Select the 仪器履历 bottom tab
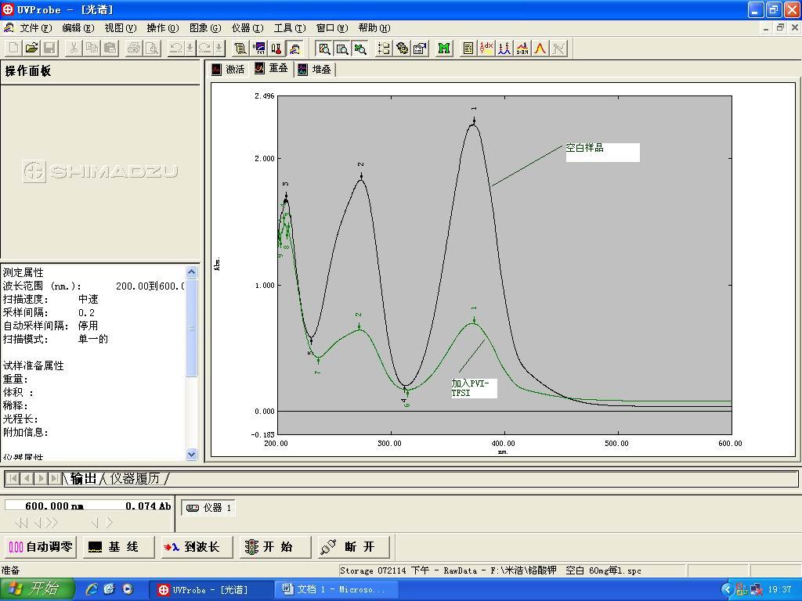802x601 pixels. point(136,478)
